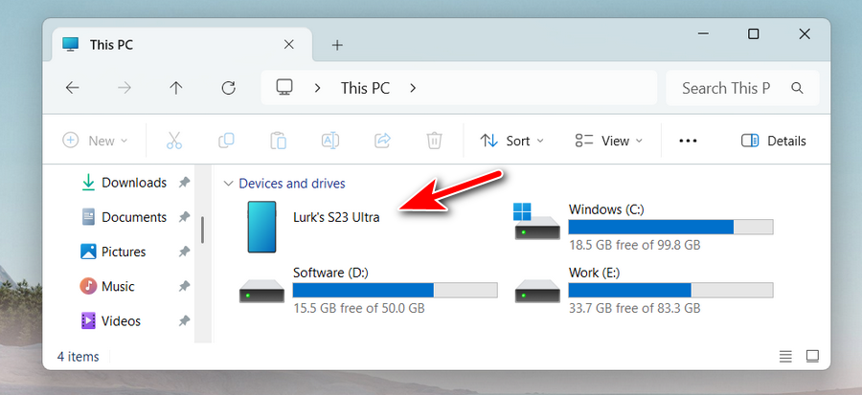Viewport: 862px width, 395px height.
Task: Switch to large thumbnails view in status bar
Action: [x=812, y=357]
